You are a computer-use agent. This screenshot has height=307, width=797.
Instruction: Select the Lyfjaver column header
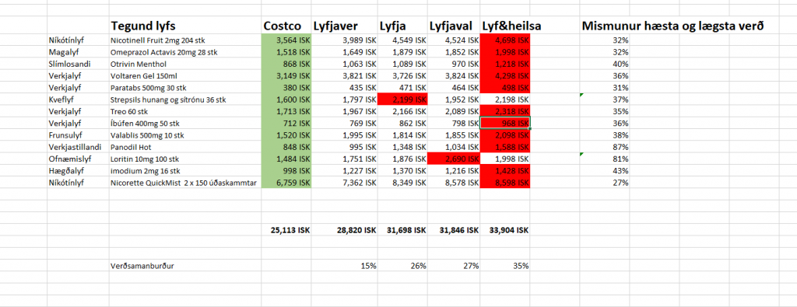tap(344, 26)
